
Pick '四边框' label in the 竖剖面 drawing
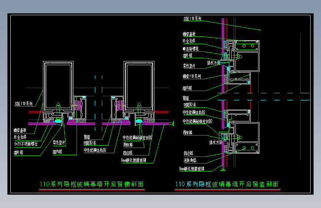[x=188, y=153]
